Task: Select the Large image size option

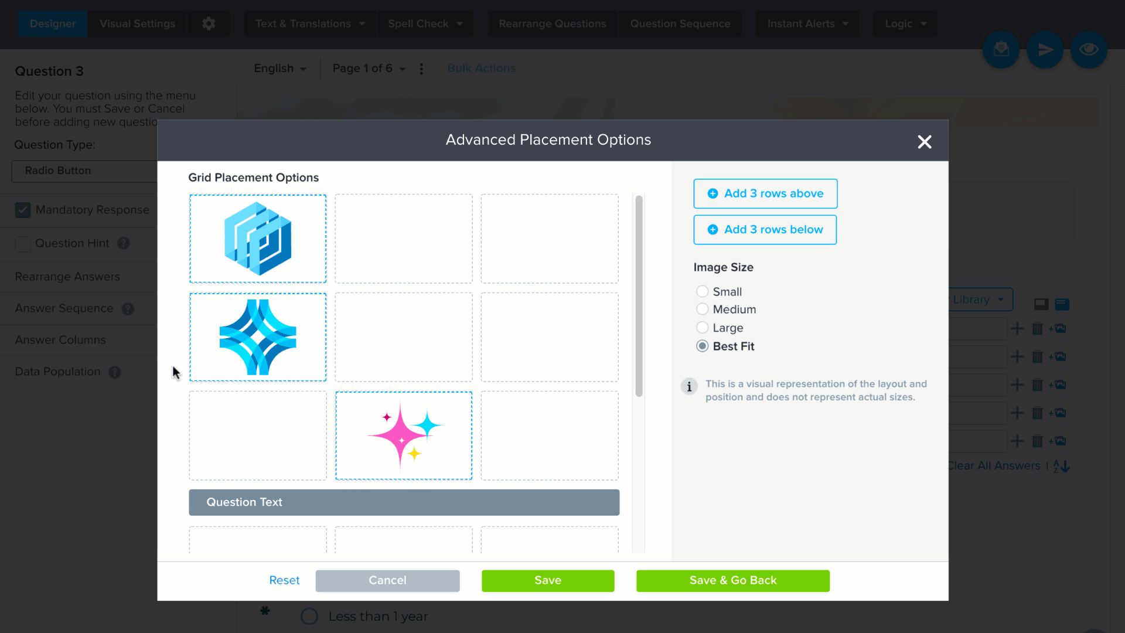Action: click(702, 328)
